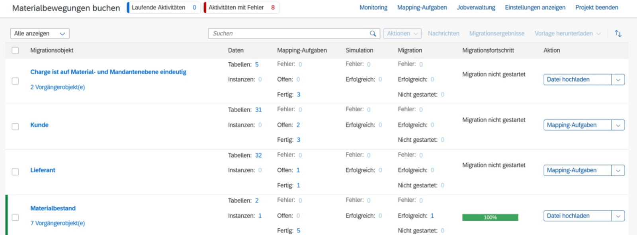Image resolution: width=637 pixels, height=235 pixels.
Task: Select all migration objects checkbox
Action: (x=15, y=50)
